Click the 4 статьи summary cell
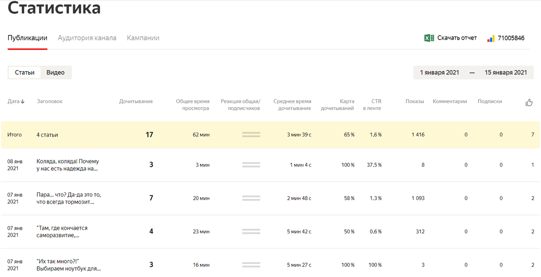The width and height of the screenshot is (541, 277). (x=47, y=135)
